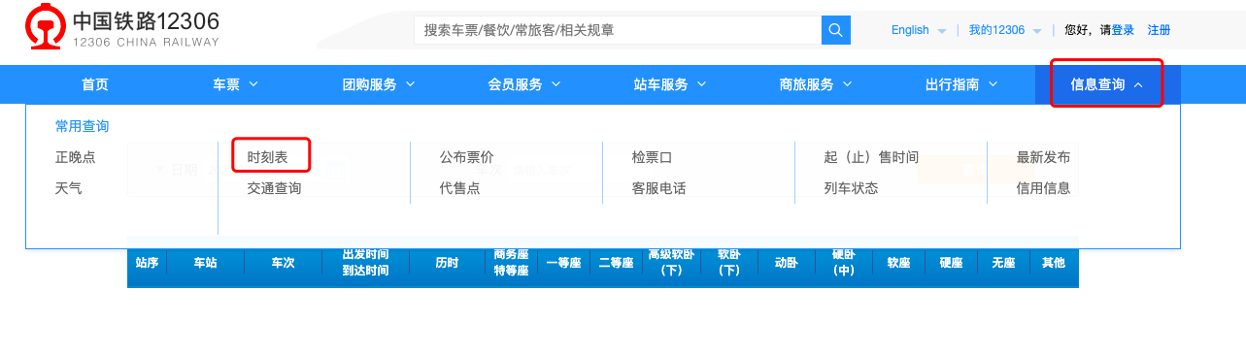Viewport: 1246px width, 354px height.
Task: Expand the 我的12306 dropdown
Action: (1005, 30)
